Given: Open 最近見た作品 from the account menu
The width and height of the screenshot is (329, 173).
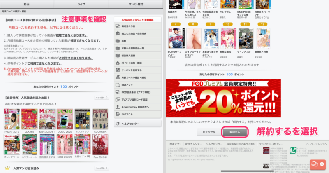Looking at the screenshot, I should 138,26.
